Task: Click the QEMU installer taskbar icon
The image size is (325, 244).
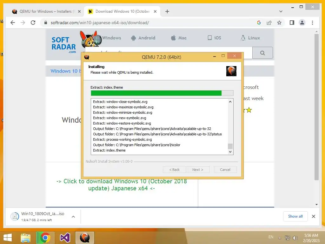Action: pyautogui.click(x=84, y=238)
